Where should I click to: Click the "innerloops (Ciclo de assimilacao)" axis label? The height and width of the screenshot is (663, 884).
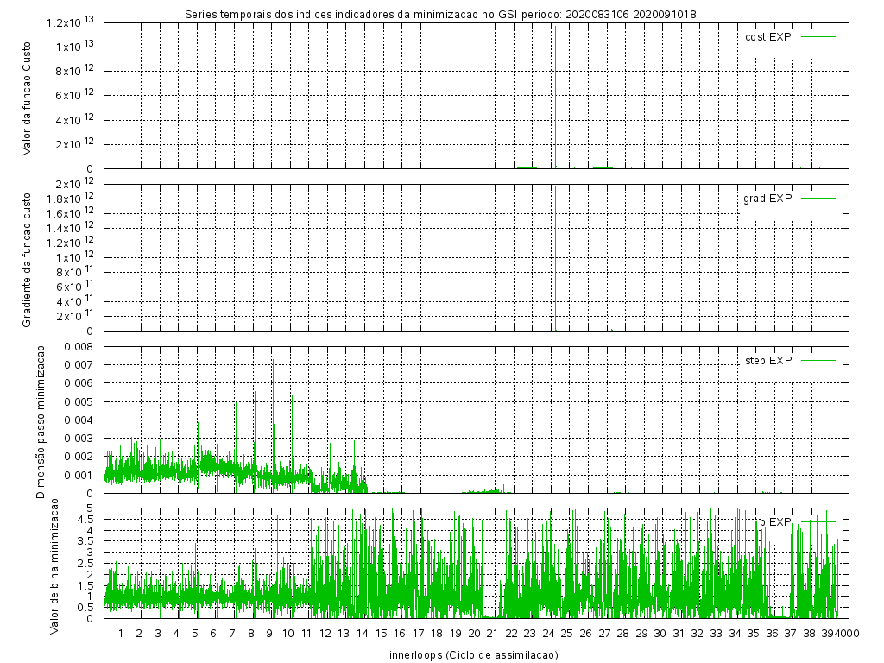[x=473, y=654]
